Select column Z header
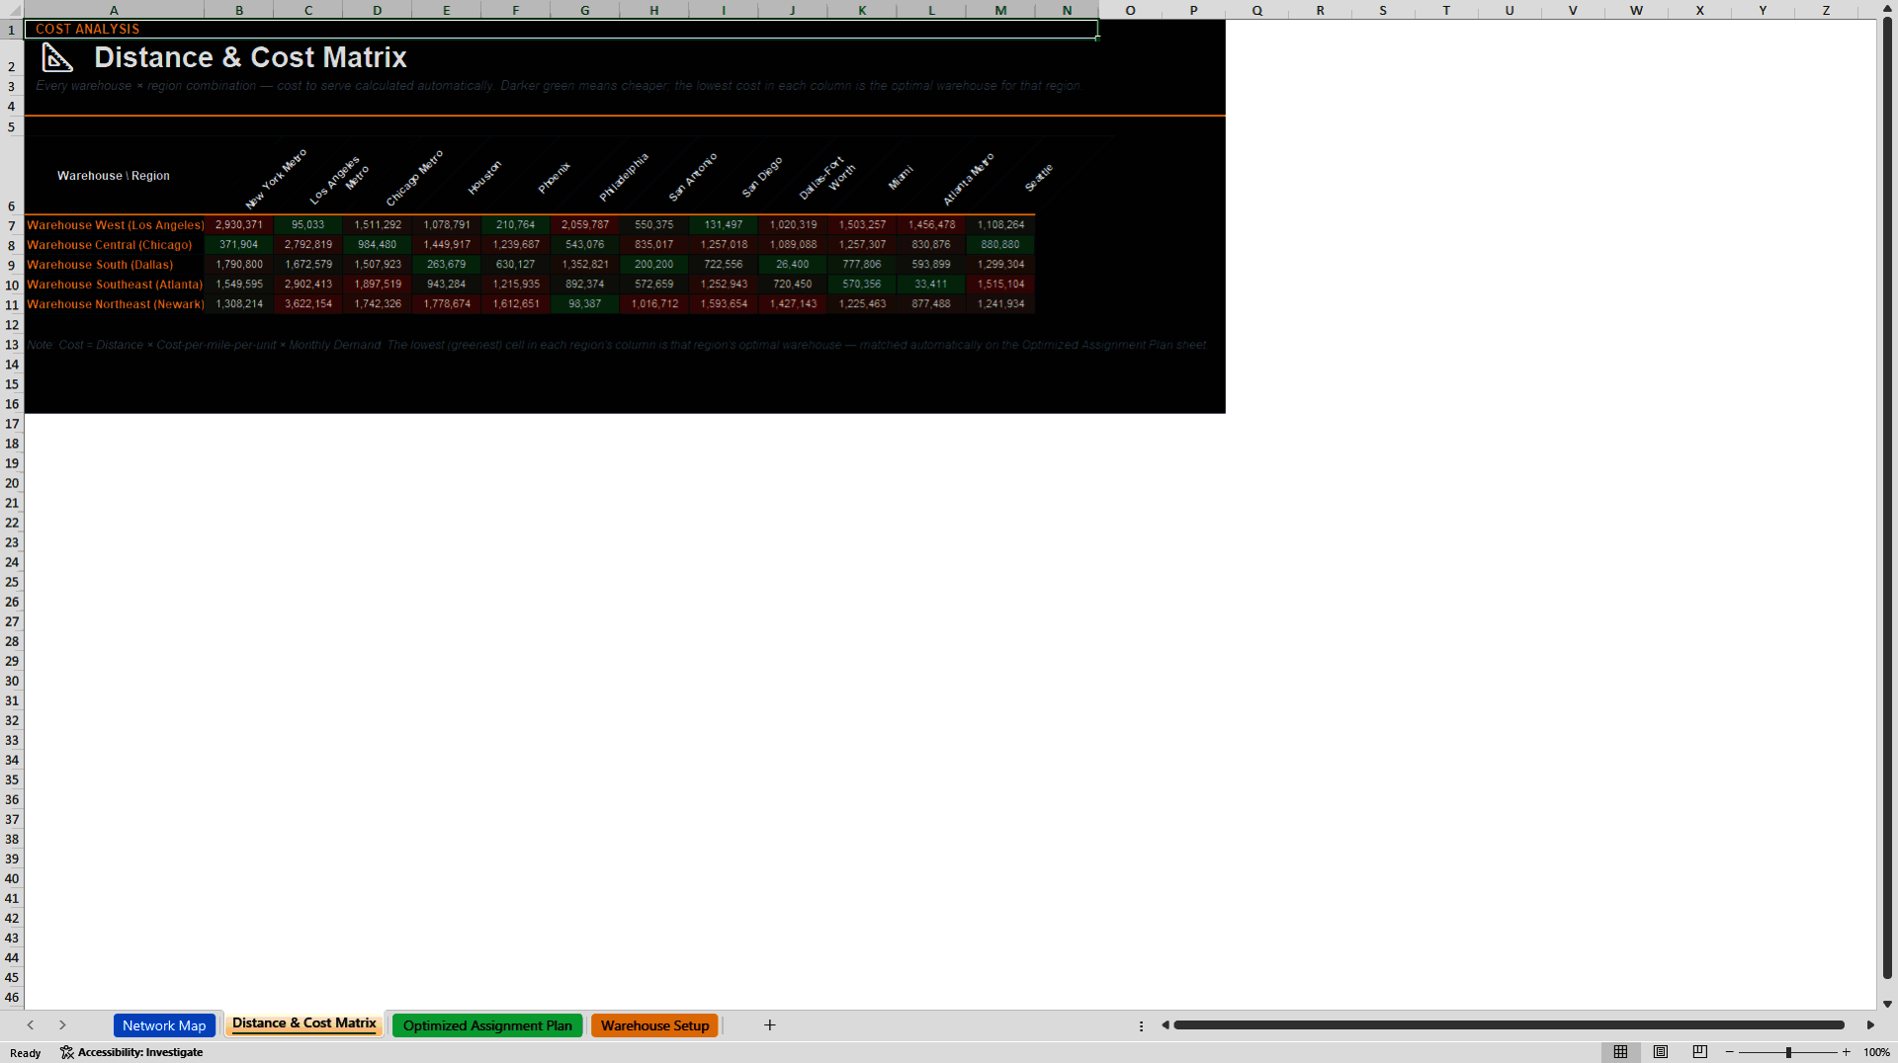Viewport: 1898px width, 1063px height. (x=1825, y=10)
